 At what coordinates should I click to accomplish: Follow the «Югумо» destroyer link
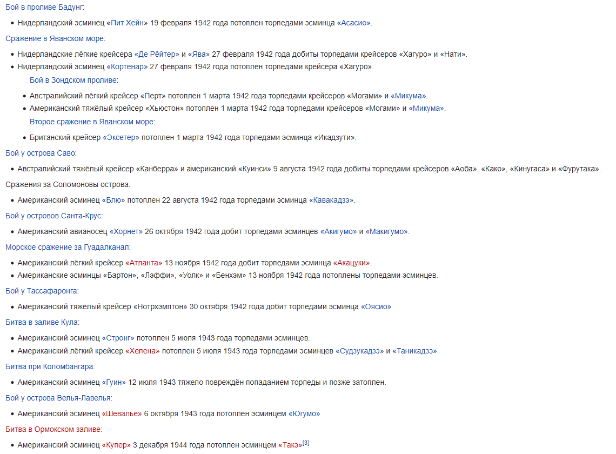pyautogui.click(x=304, y=414)
